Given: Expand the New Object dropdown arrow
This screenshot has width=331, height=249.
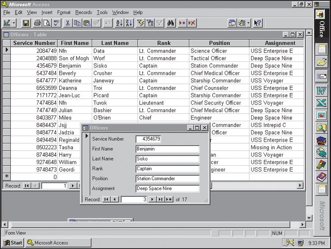Looking at the screenshot, I should (248, 23).
